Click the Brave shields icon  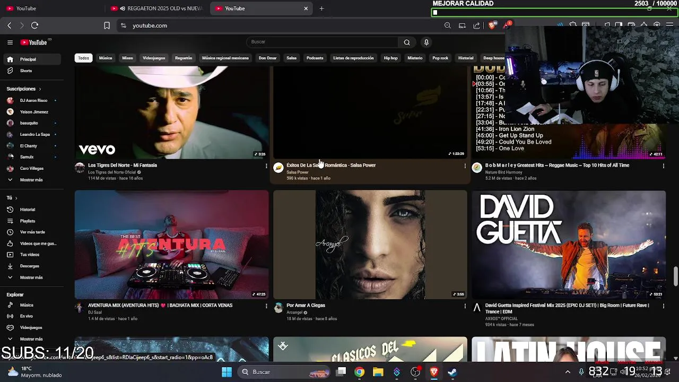(x=493, y=25)
